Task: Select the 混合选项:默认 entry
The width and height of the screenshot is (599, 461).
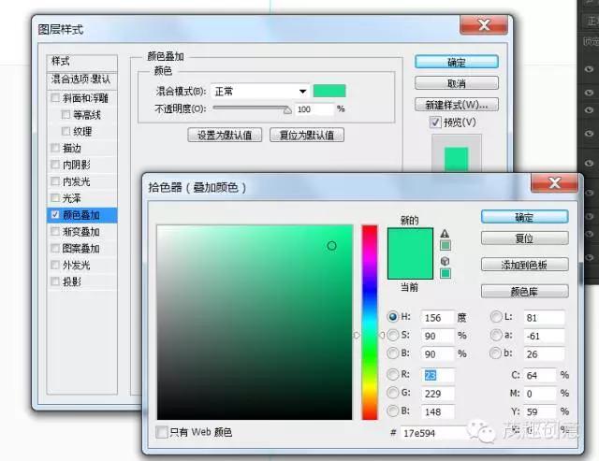Action: point(81,80)
